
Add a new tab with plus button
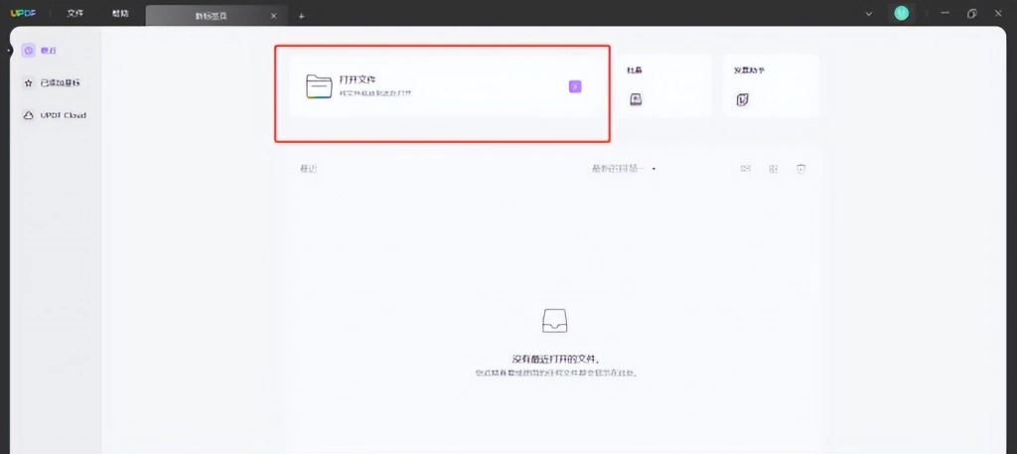pyautogui.click(x=302, y=16)
